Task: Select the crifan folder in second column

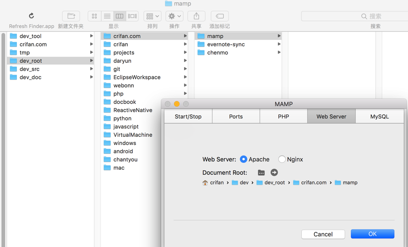Action: point(144,44)
